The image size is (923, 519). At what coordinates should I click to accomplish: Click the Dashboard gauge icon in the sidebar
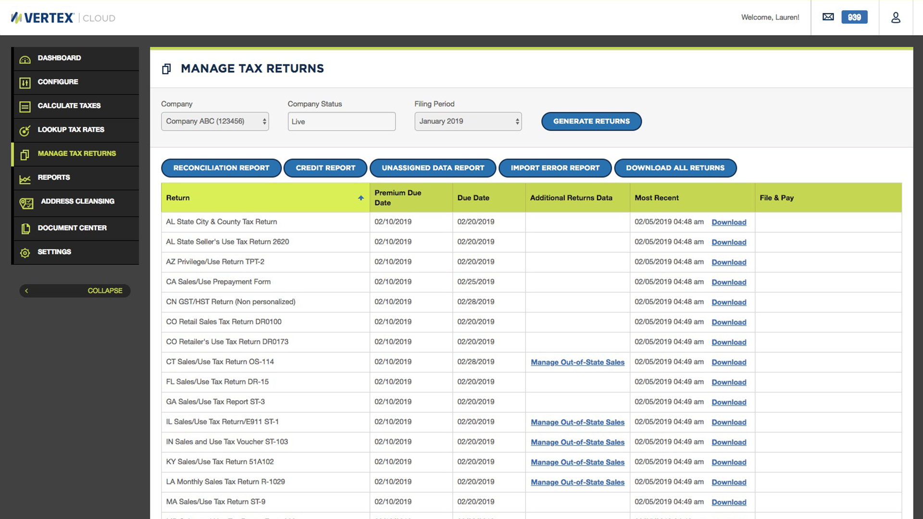pos(25,59)
